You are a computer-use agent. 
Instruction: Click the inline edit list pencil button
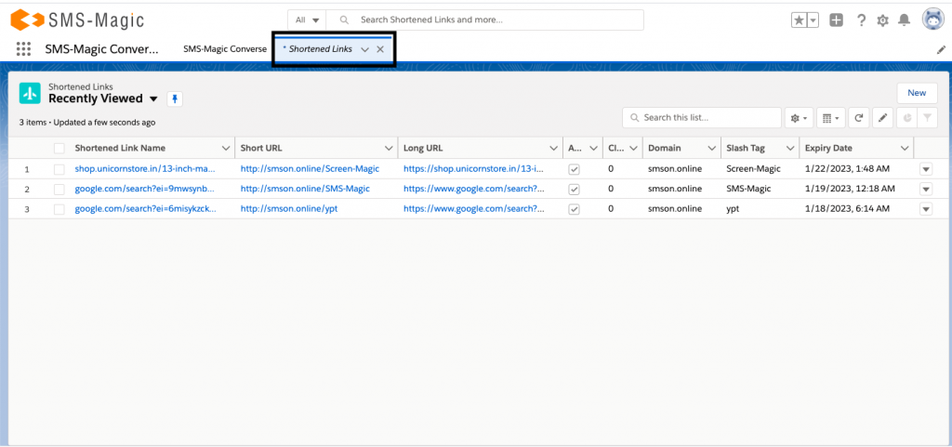point(882,118)
